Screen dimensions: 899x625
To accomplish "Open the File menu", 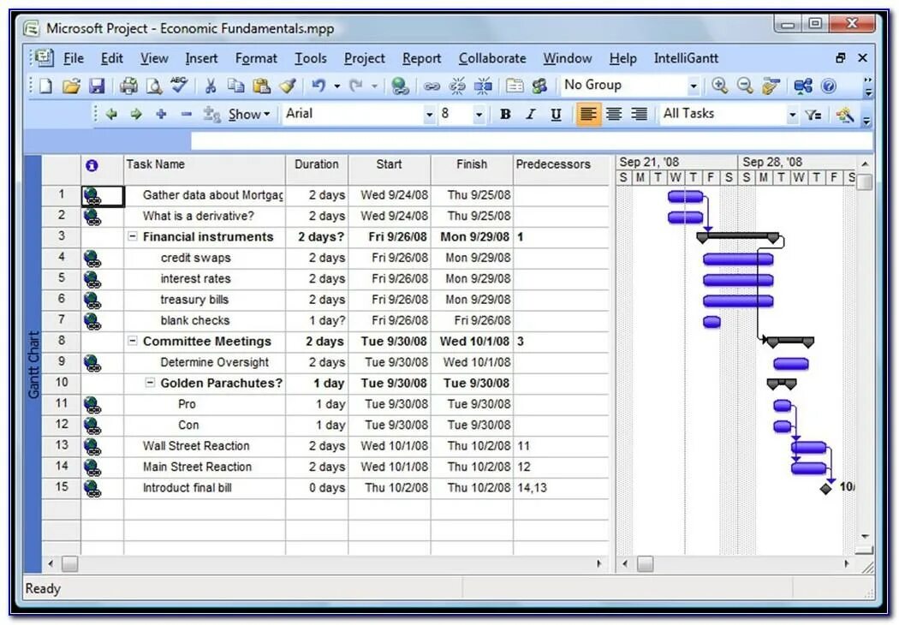I will tap(74, 58).
